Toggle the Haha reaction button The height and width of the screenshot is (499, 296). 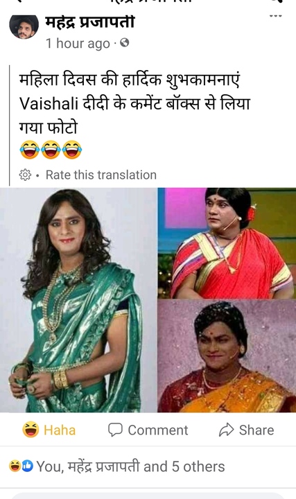tap(49, 430)
